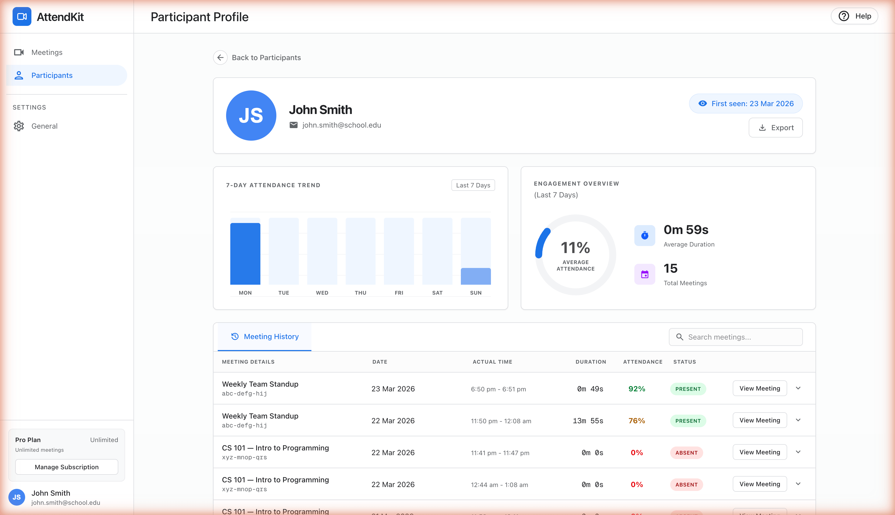This screenshot has height=515, width=895.
Task: Select Participants in the sidebar
Action: click(x=66, y=75)
